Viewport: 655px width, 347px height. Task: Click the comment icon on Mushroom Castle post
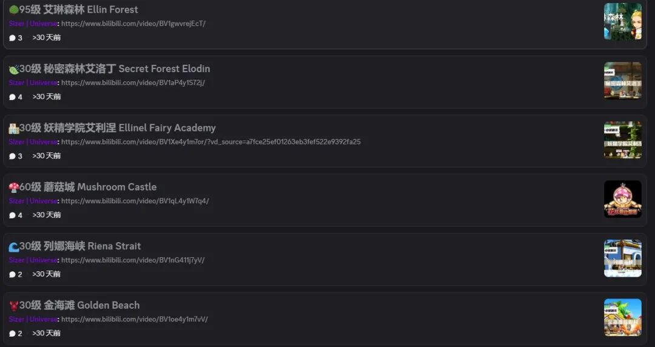[x=12, y=215]
